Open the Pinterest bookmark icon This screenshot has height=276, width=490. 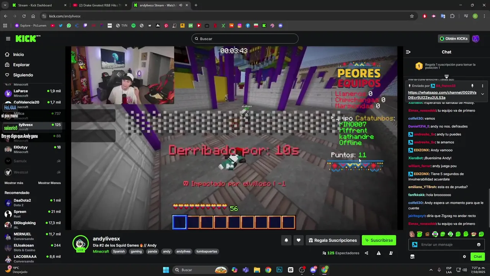click(x=166, y=26)
